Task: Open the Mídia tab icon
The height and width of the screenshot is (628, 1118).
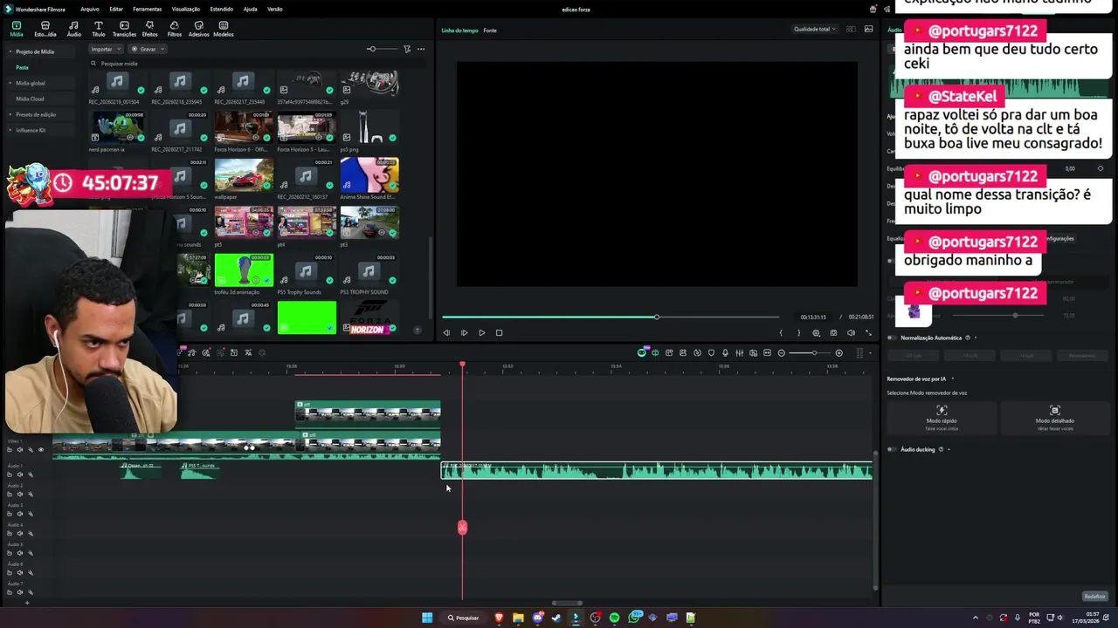Action: point(16,29)
